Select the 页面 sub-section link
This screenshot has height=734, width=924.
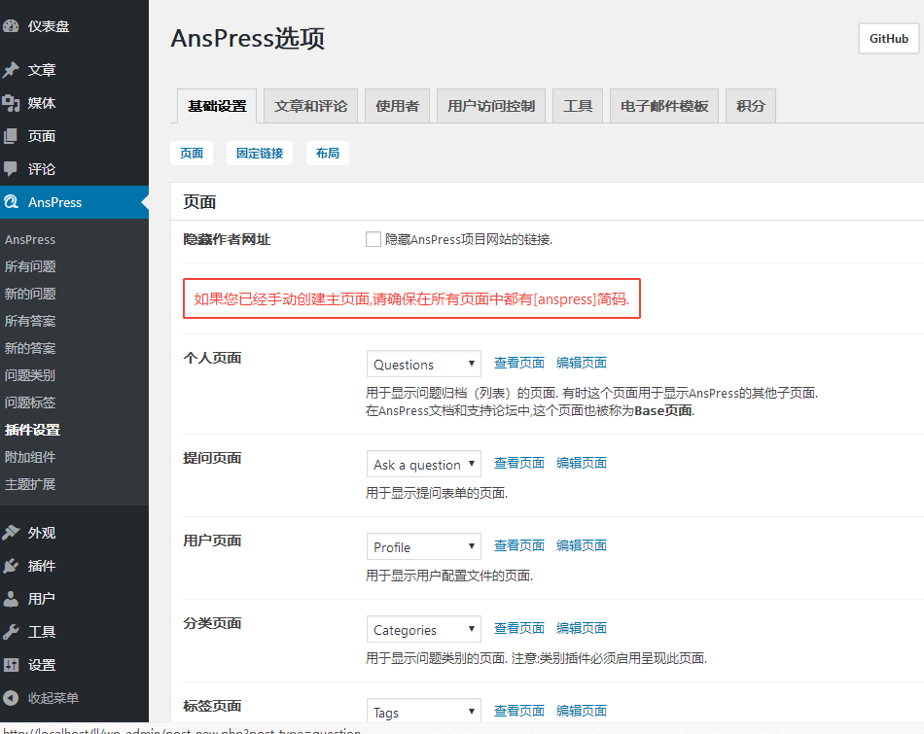(192, 154)
